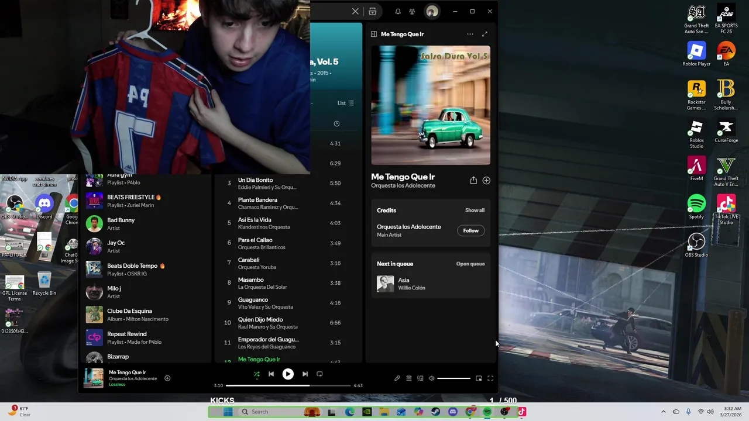This screenshot has height=421, width=749.
Task: Open the lyrics microphone icon
Action: [x=397, y=378]
